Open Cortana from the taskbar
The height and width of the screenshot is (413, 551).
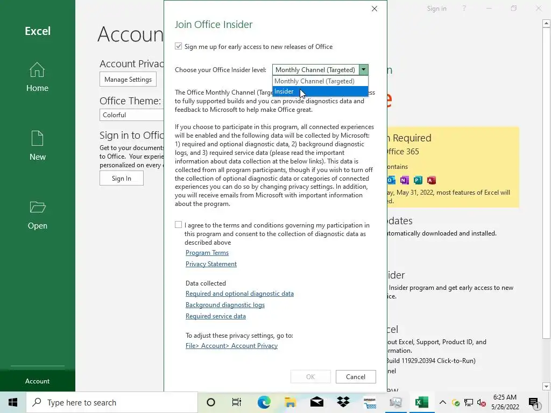pyautogui.click(x=211, y=402)
